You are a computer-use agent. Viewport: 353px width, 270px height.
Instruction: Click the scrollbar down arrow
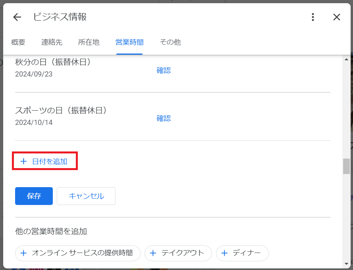pyautogui.click(x=346, y=263)
